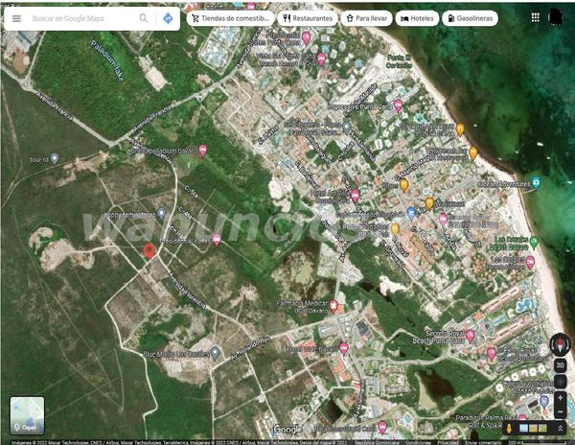Click the show my location button

560,382
